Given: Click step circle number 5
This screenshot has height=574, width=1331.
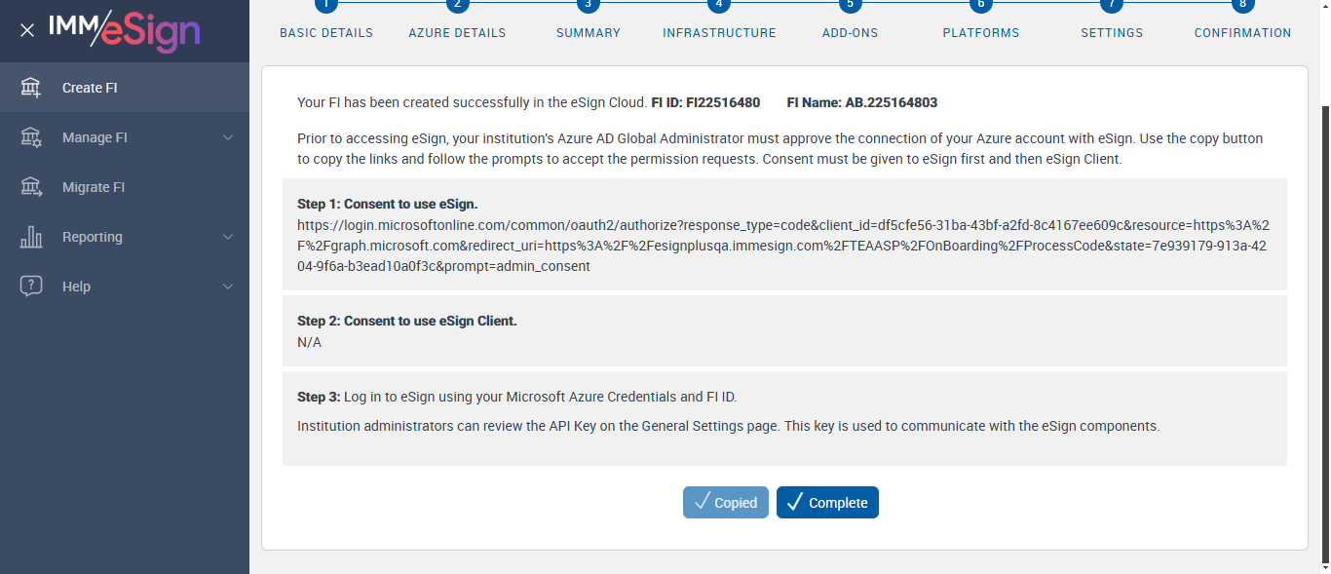Looking at the screenshot, I should point(850,5).
